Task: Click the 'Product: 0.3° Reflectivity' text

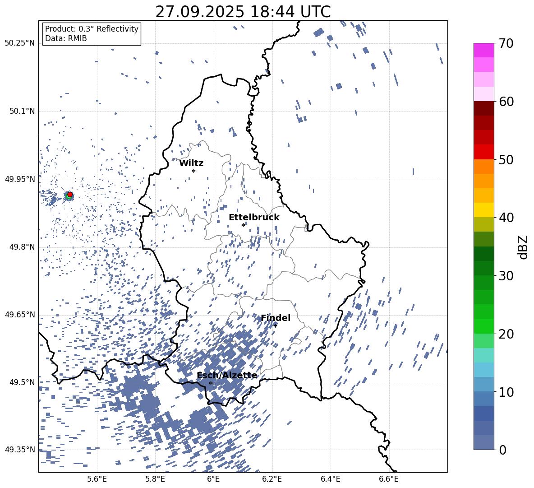Action: coord(92,29)
